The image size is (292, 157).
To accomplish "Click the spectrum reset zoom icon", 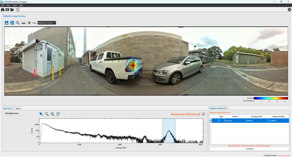I will pos(52,114).
